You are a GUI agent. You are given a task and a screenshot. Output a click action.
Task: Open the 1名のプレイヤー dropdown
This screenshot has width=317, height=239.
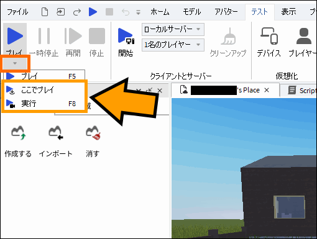pos(173,45)
